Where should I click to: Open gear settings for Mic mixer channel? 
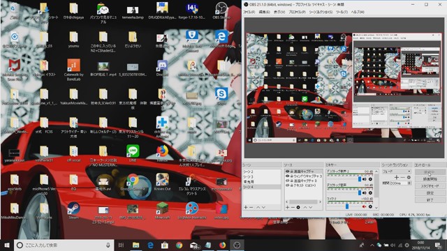[x=370, y=206]
